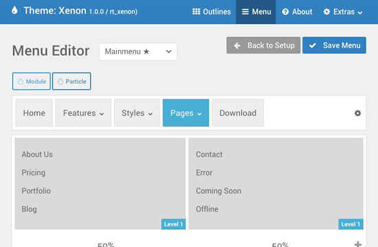The width and height of the screenshot is (378, 247).
Task: Click the Level 1 badge in Contact column
Action: pos(351,224)
